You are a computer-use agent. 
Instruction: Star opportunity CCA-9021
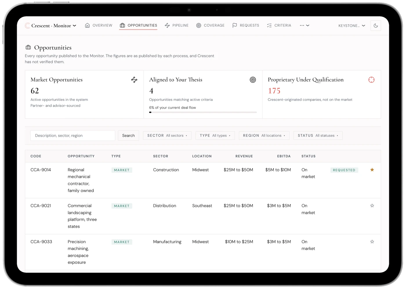tap(372, 206)
